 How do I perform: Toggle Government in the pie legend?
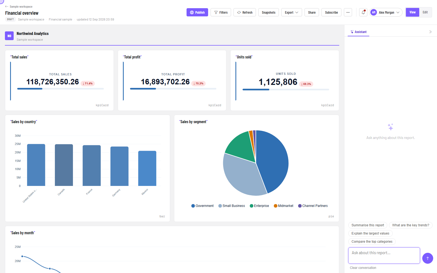click(202, 206)
